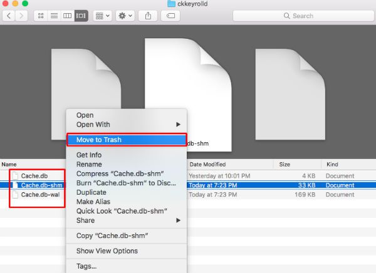
Task: Click the Share toolbar icon
Action: click(148, 16)
